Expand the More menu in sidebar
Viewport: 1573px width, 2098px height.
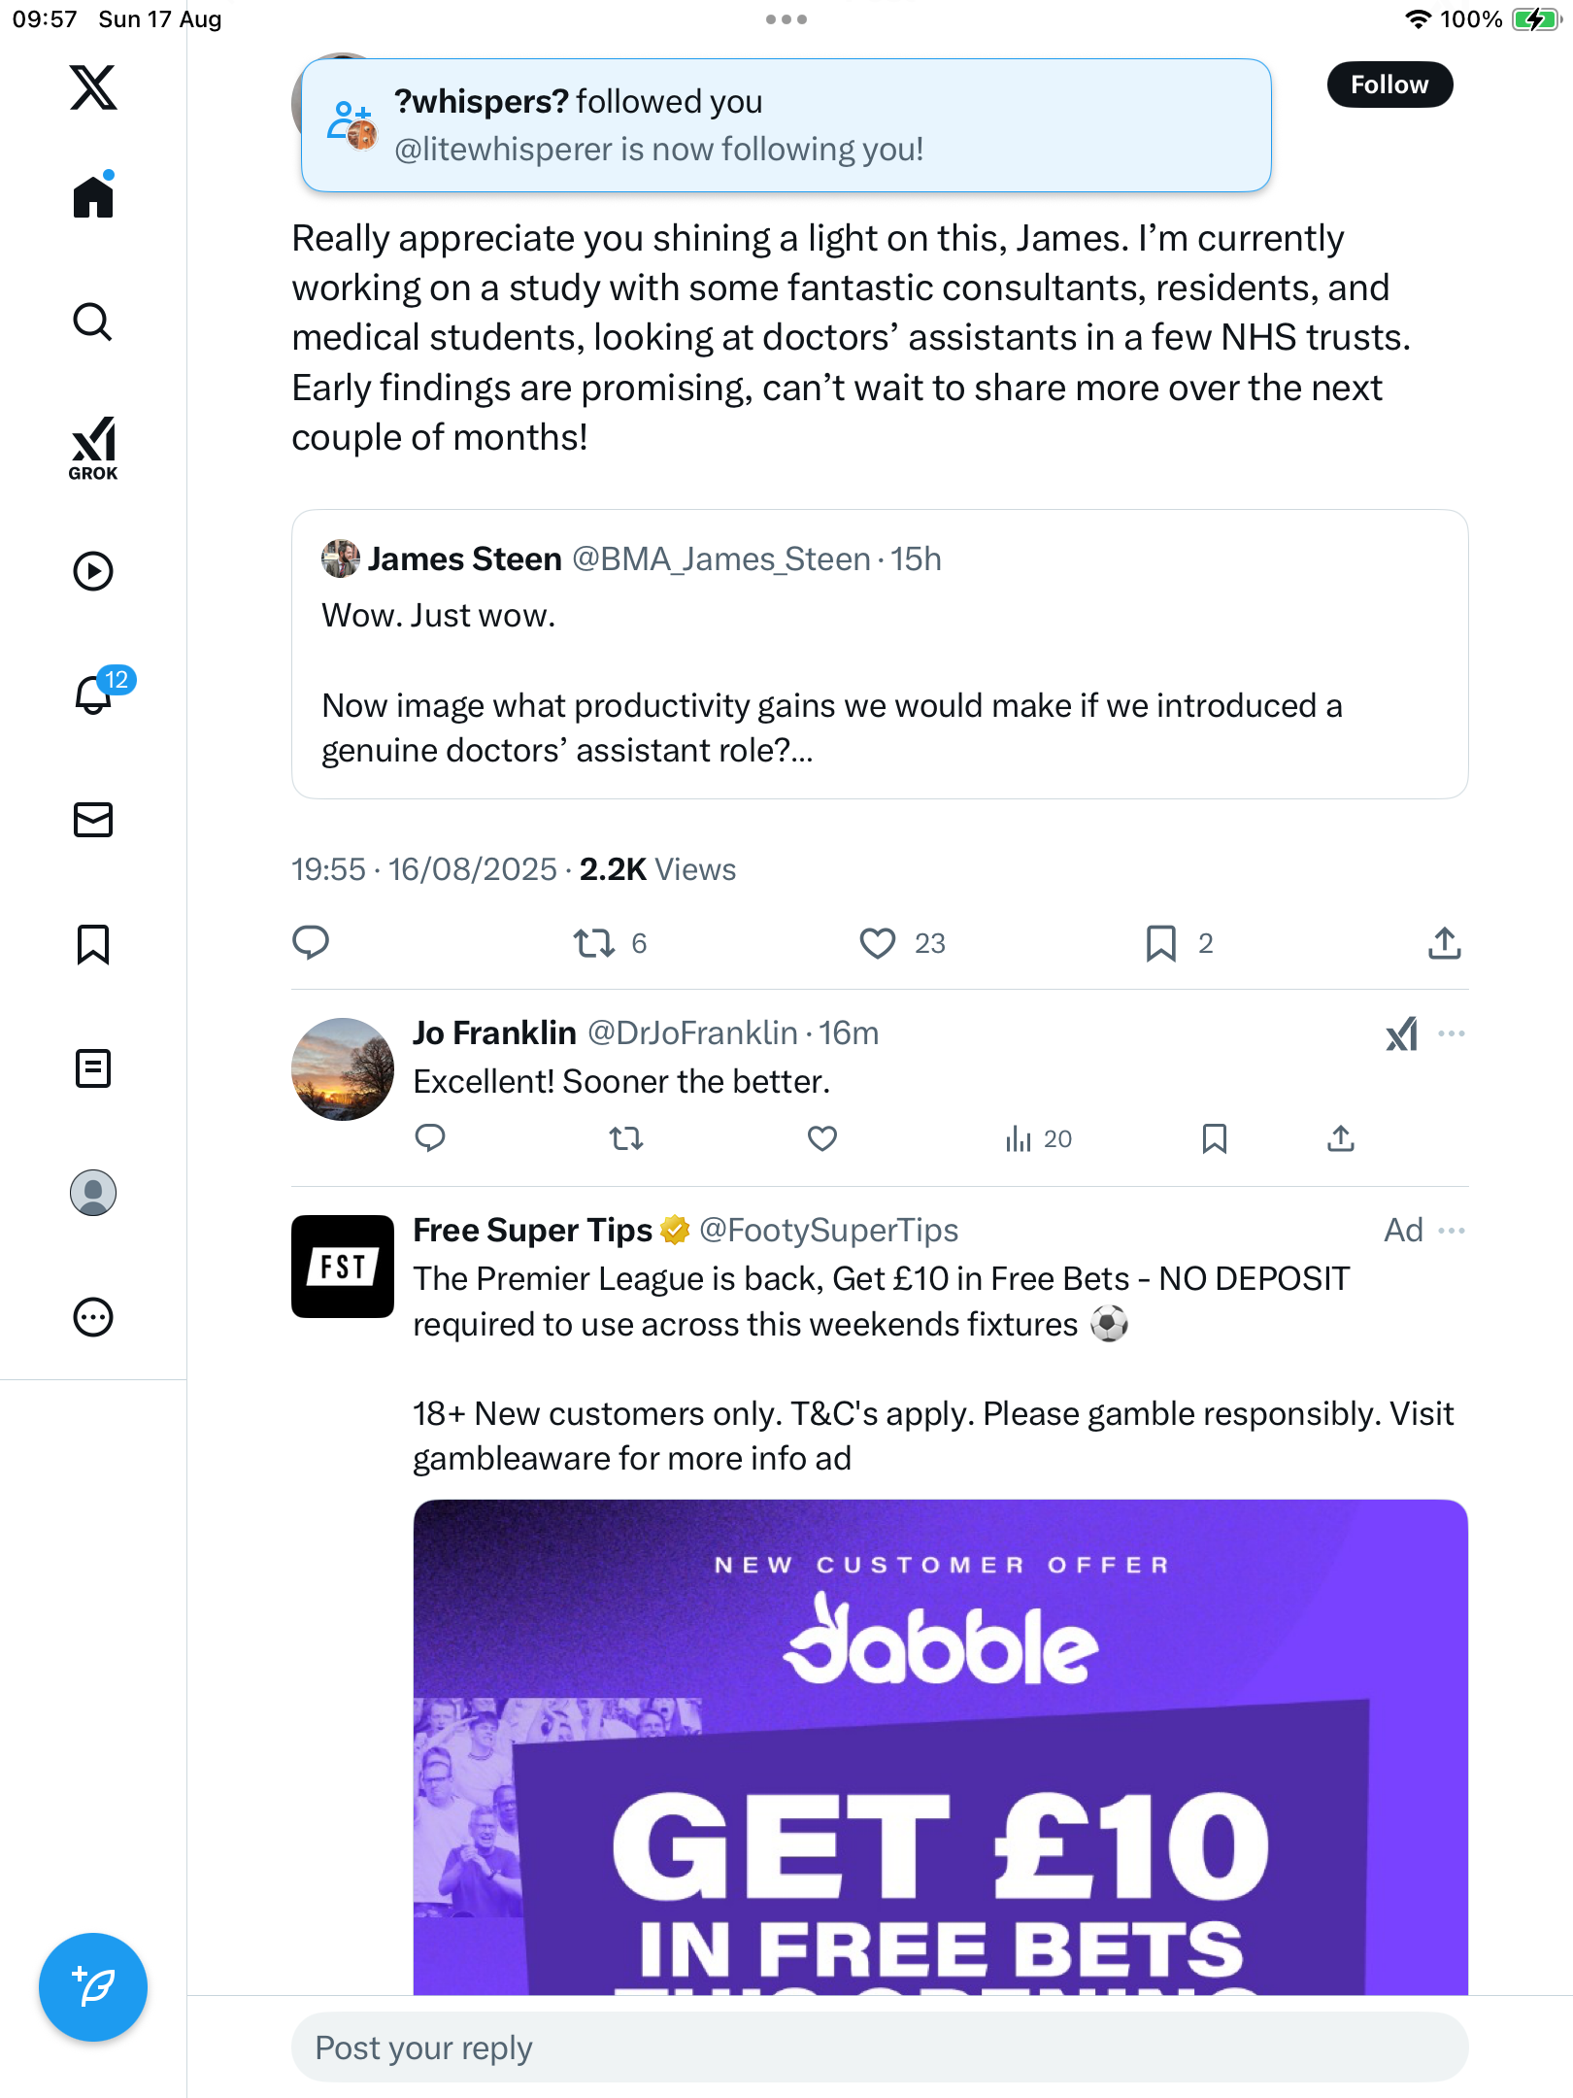point(93,1317)
